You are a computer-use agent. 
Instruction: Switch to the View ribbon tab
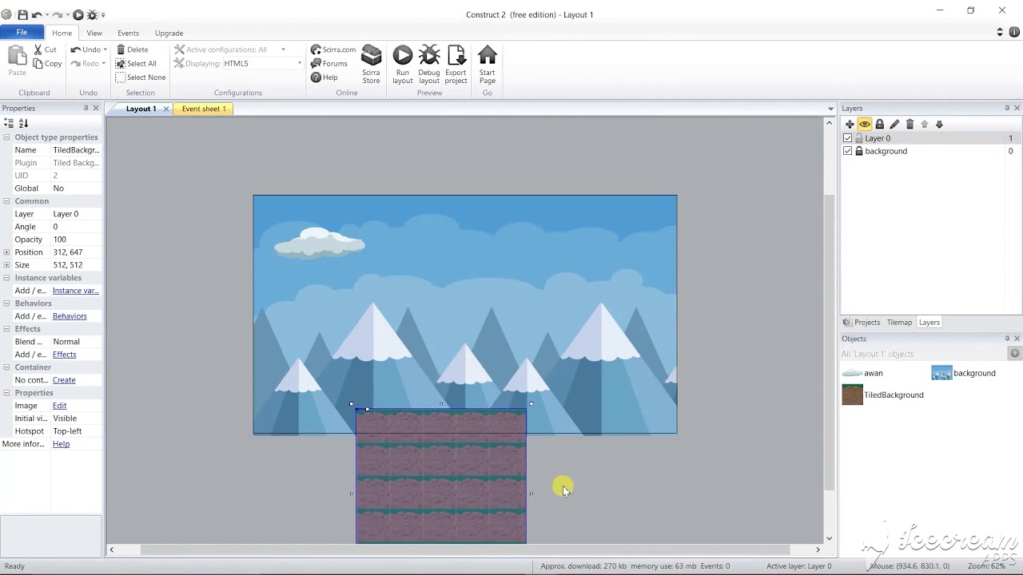[94, 33]
